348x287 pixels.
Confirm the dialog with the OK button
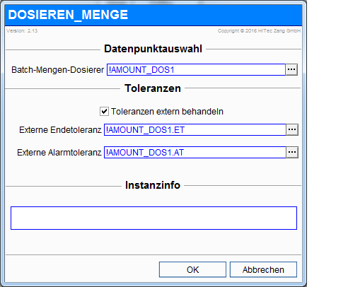pos(192,269)
